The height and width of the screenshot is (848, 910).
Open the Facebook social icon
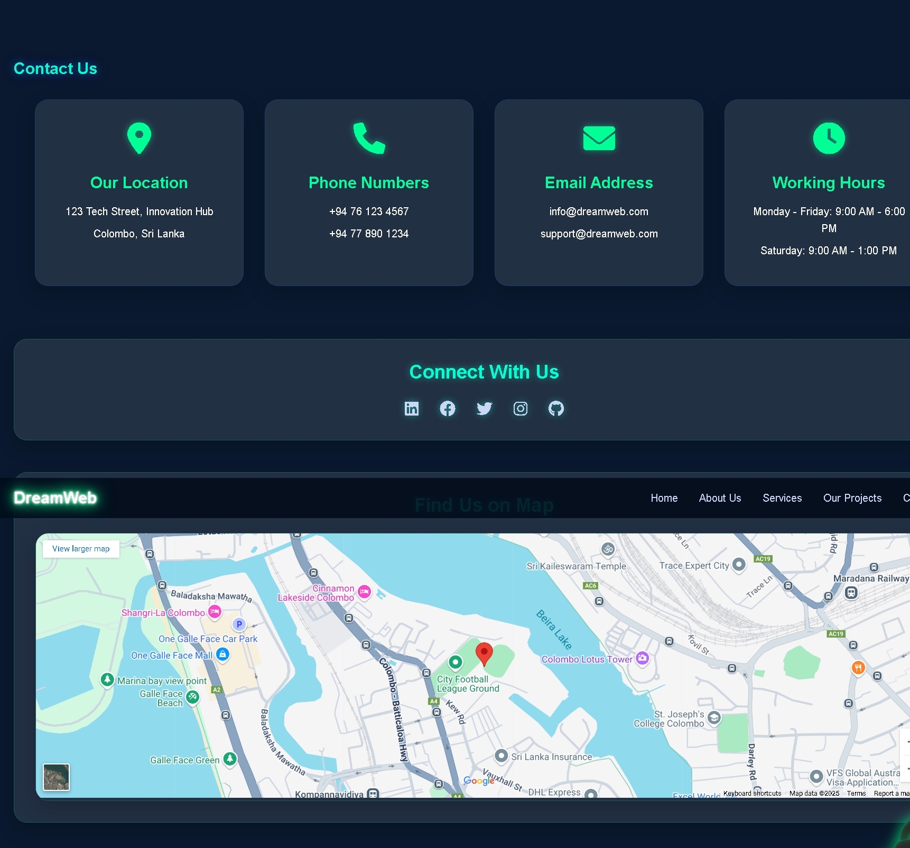click(448, 408)
